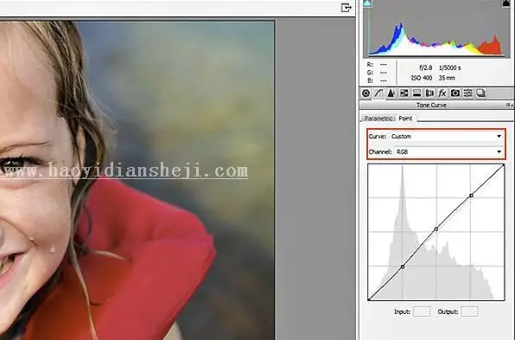Open the Detail panel triangle icon
Image resolution: width=515 pixels, height=340 pixels.
(391, 93)
